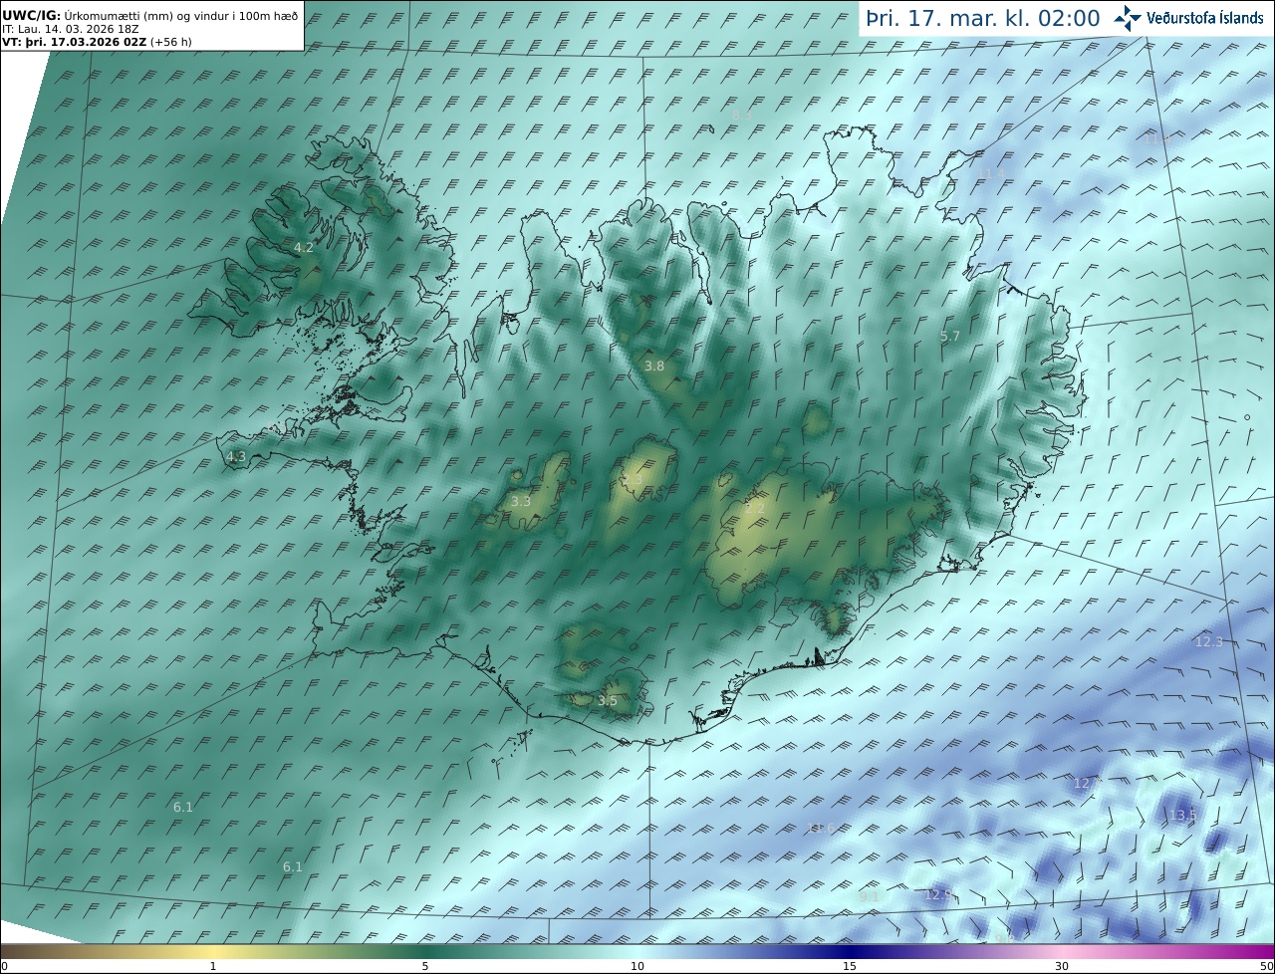Click the 3.5 value near the south coast
Image resolution: width=1275 pixels, height=974 pixels.
point(608,701)
